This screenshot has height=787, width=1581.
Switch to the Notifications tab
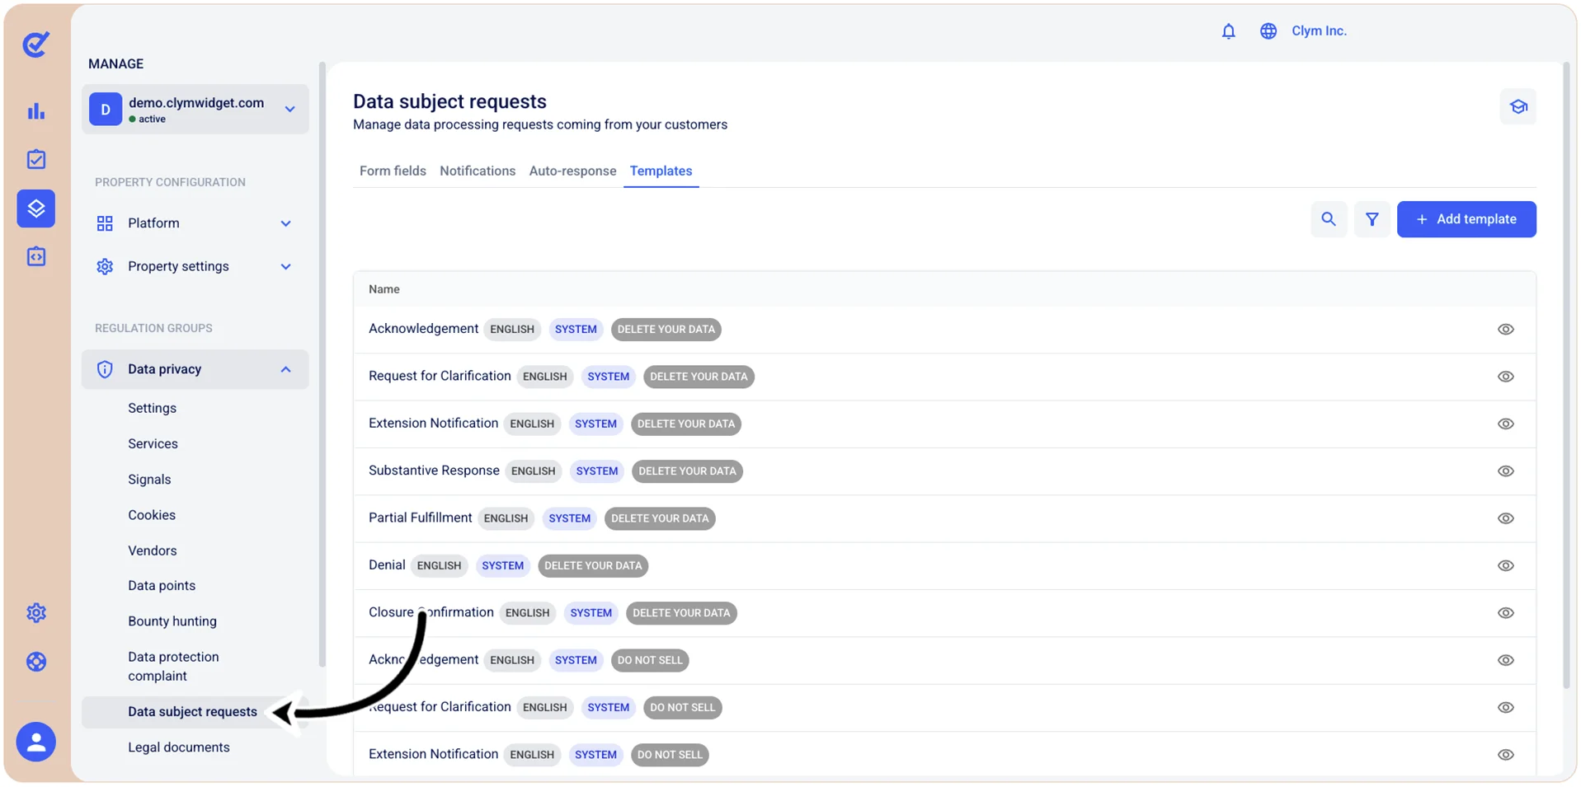click(x=478, y=171)
